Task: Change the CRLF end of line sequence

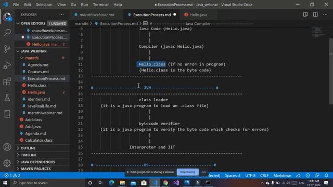Action: 264,176
